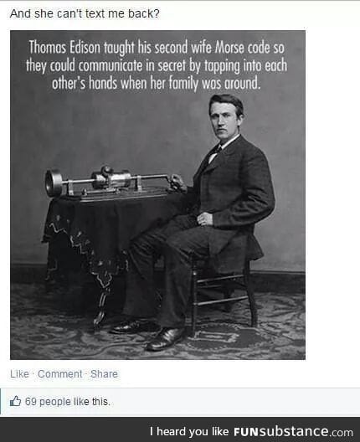This screenshot has height=442, width=360.
Task: Click the thumbs-up icon beside the like count
Action: 16,401
